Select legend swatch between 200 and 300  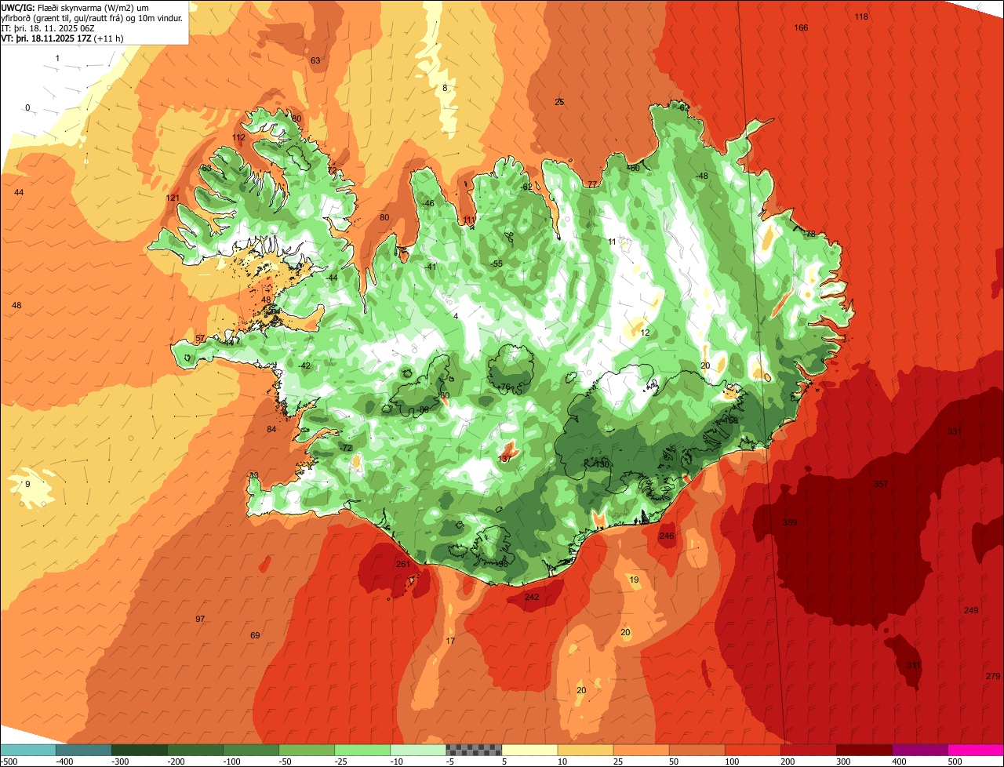(807, 750)
